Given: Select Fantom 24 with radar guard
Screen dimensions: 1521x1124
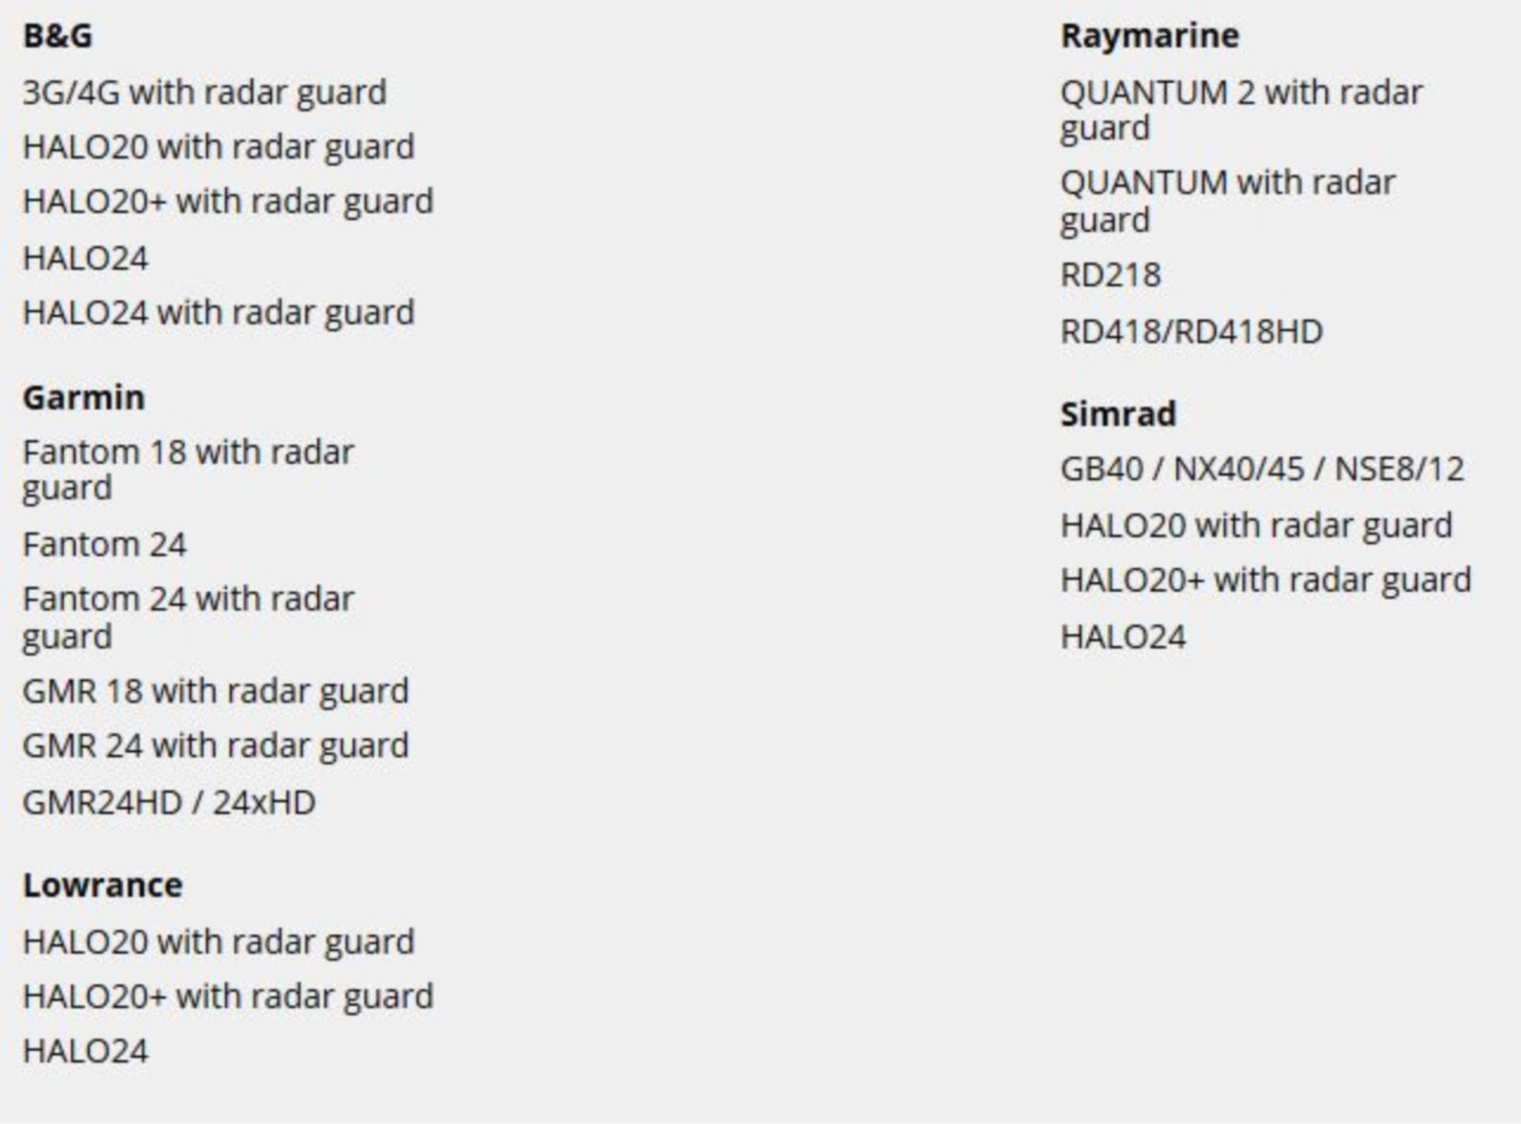Looking at the screenshot, I should pos(189,618).
